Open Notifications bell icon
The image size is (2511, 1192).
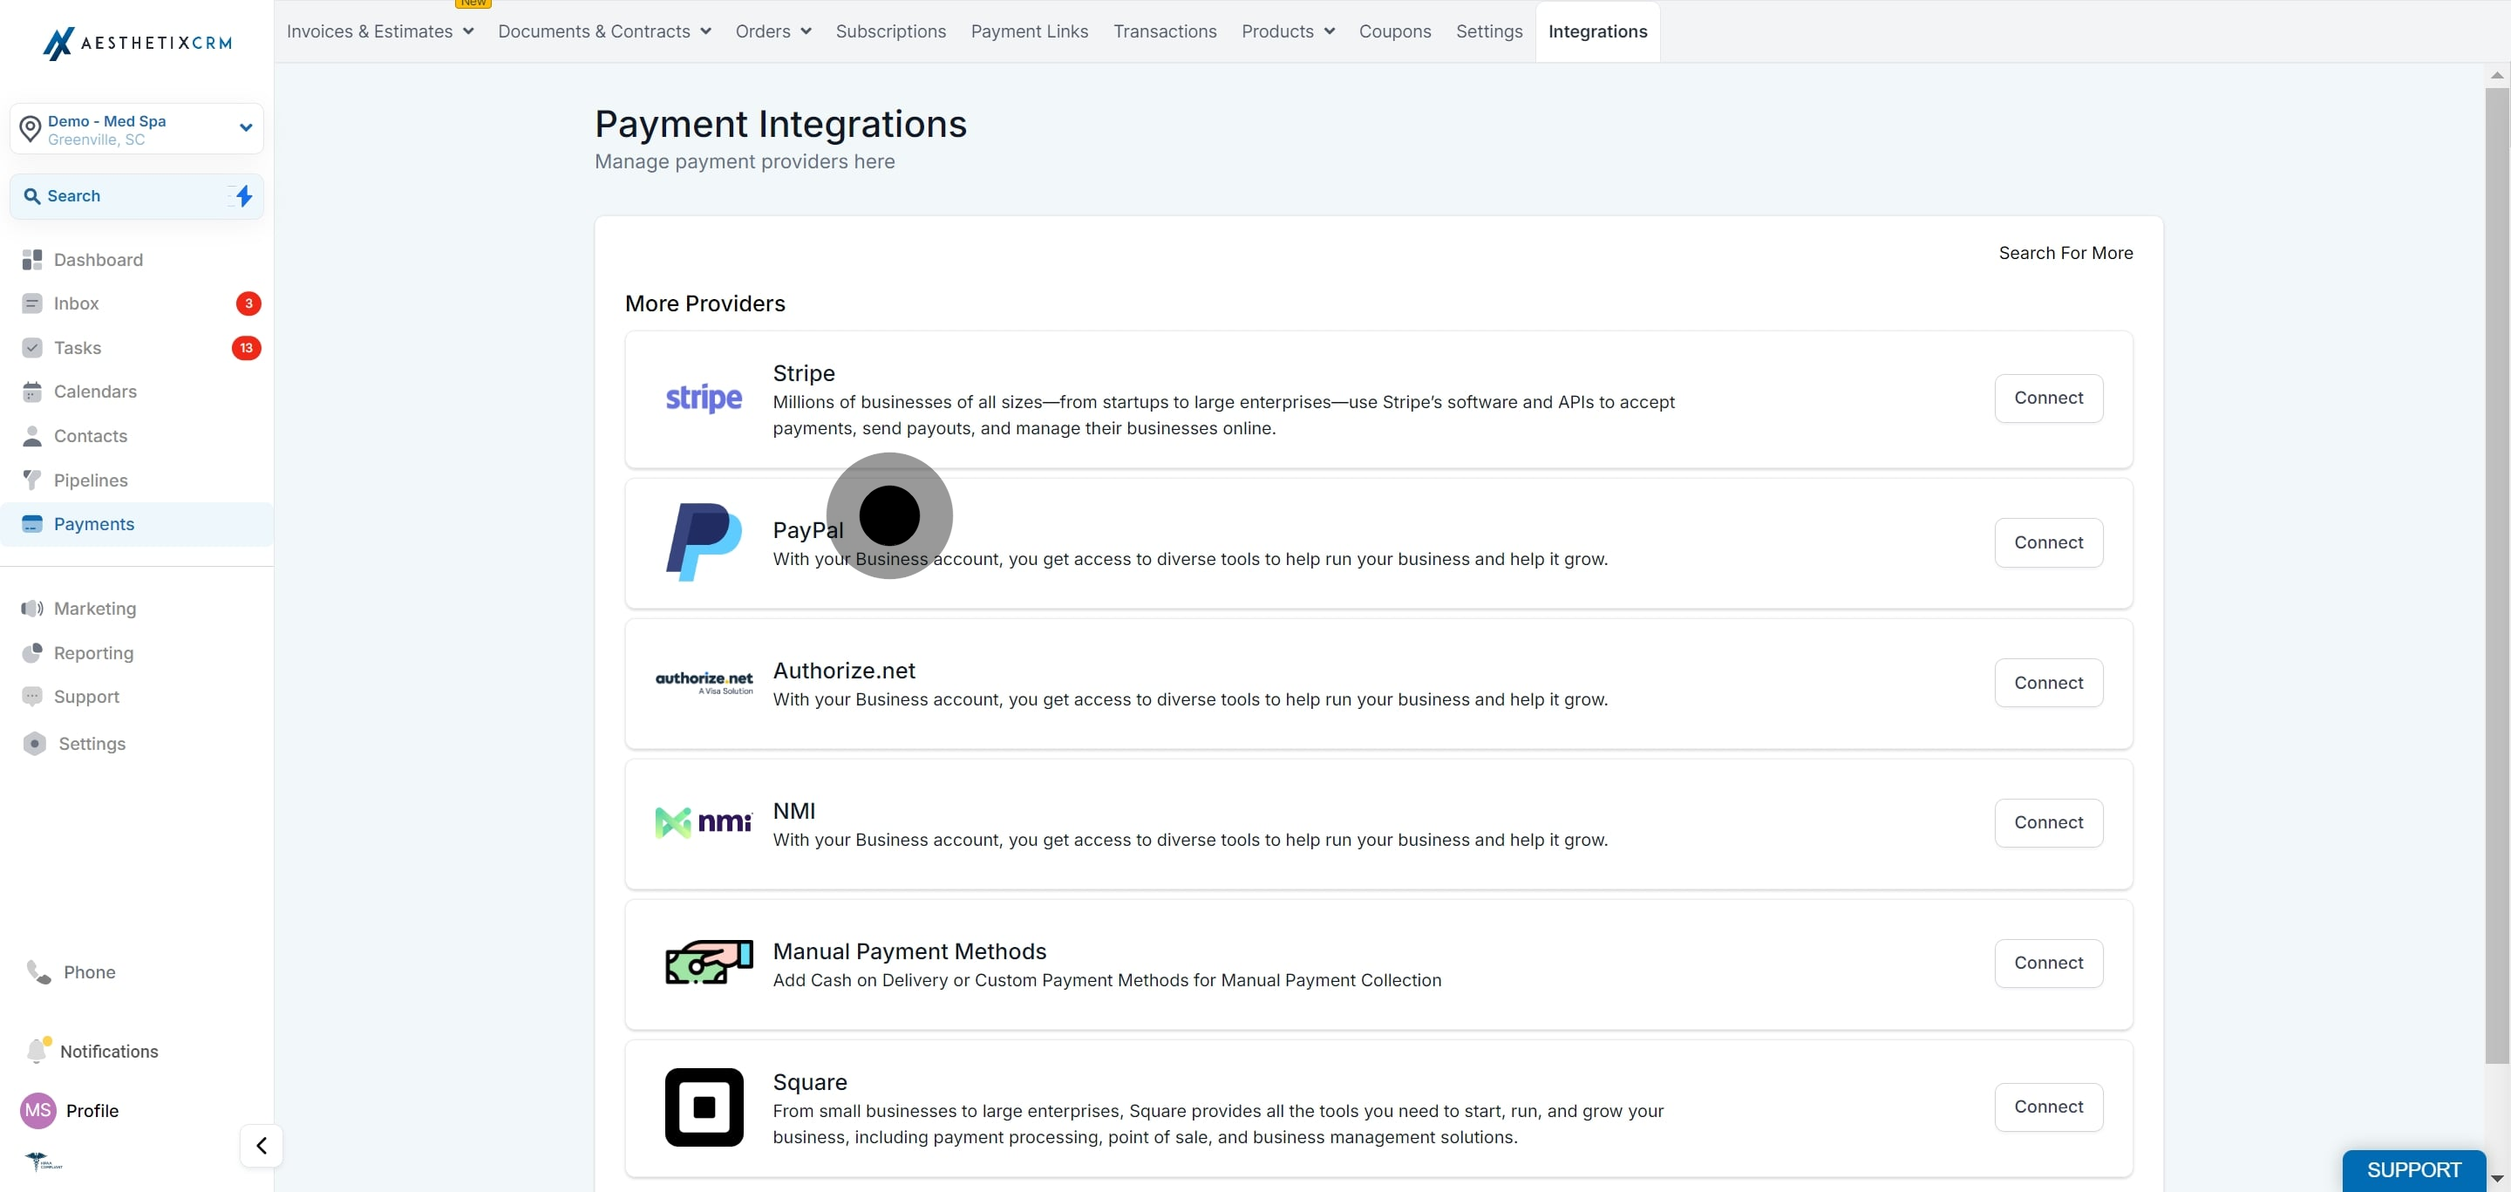coord(38,1050)
